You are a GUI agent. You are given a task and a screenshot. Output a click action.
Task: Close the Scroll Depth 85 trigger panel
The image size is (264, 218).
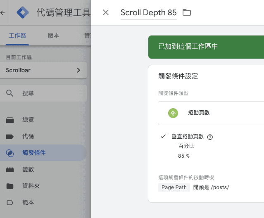pos(106,12)
